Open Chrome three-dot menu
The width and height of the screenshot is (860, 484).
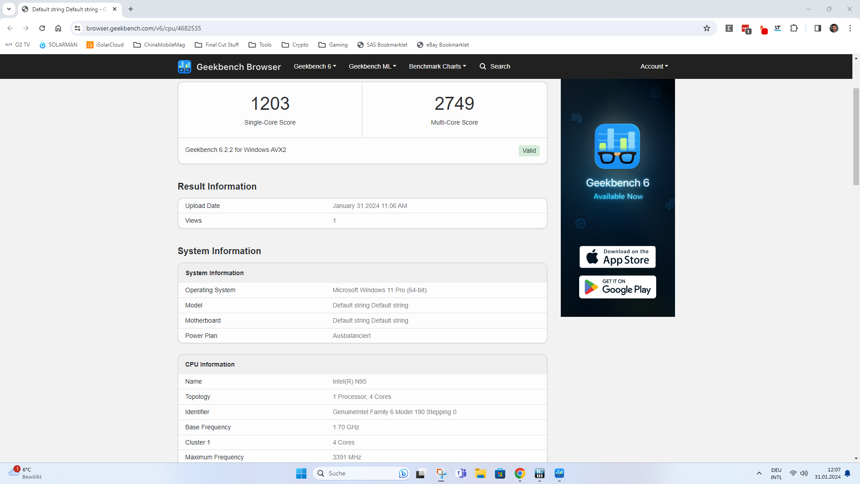pos(850,28)
